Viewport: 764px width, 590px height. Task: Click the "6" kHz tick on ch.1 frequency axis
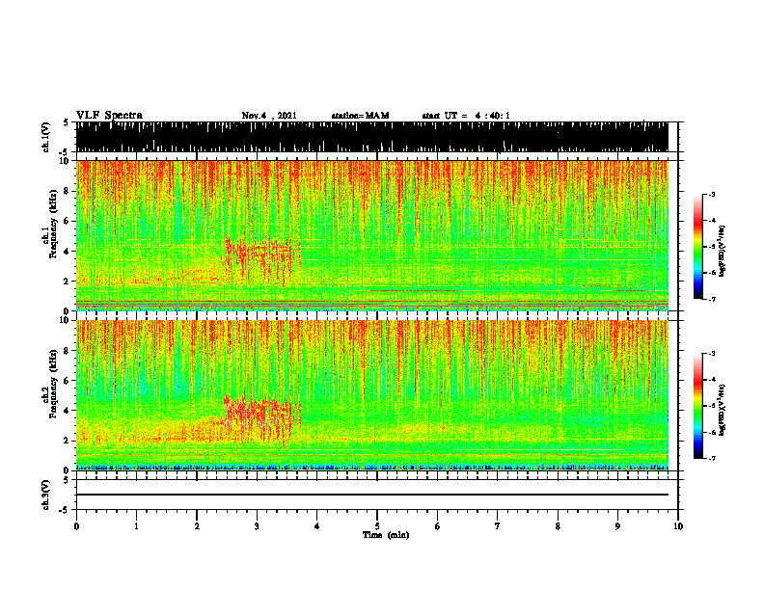(x=68, y=222)
